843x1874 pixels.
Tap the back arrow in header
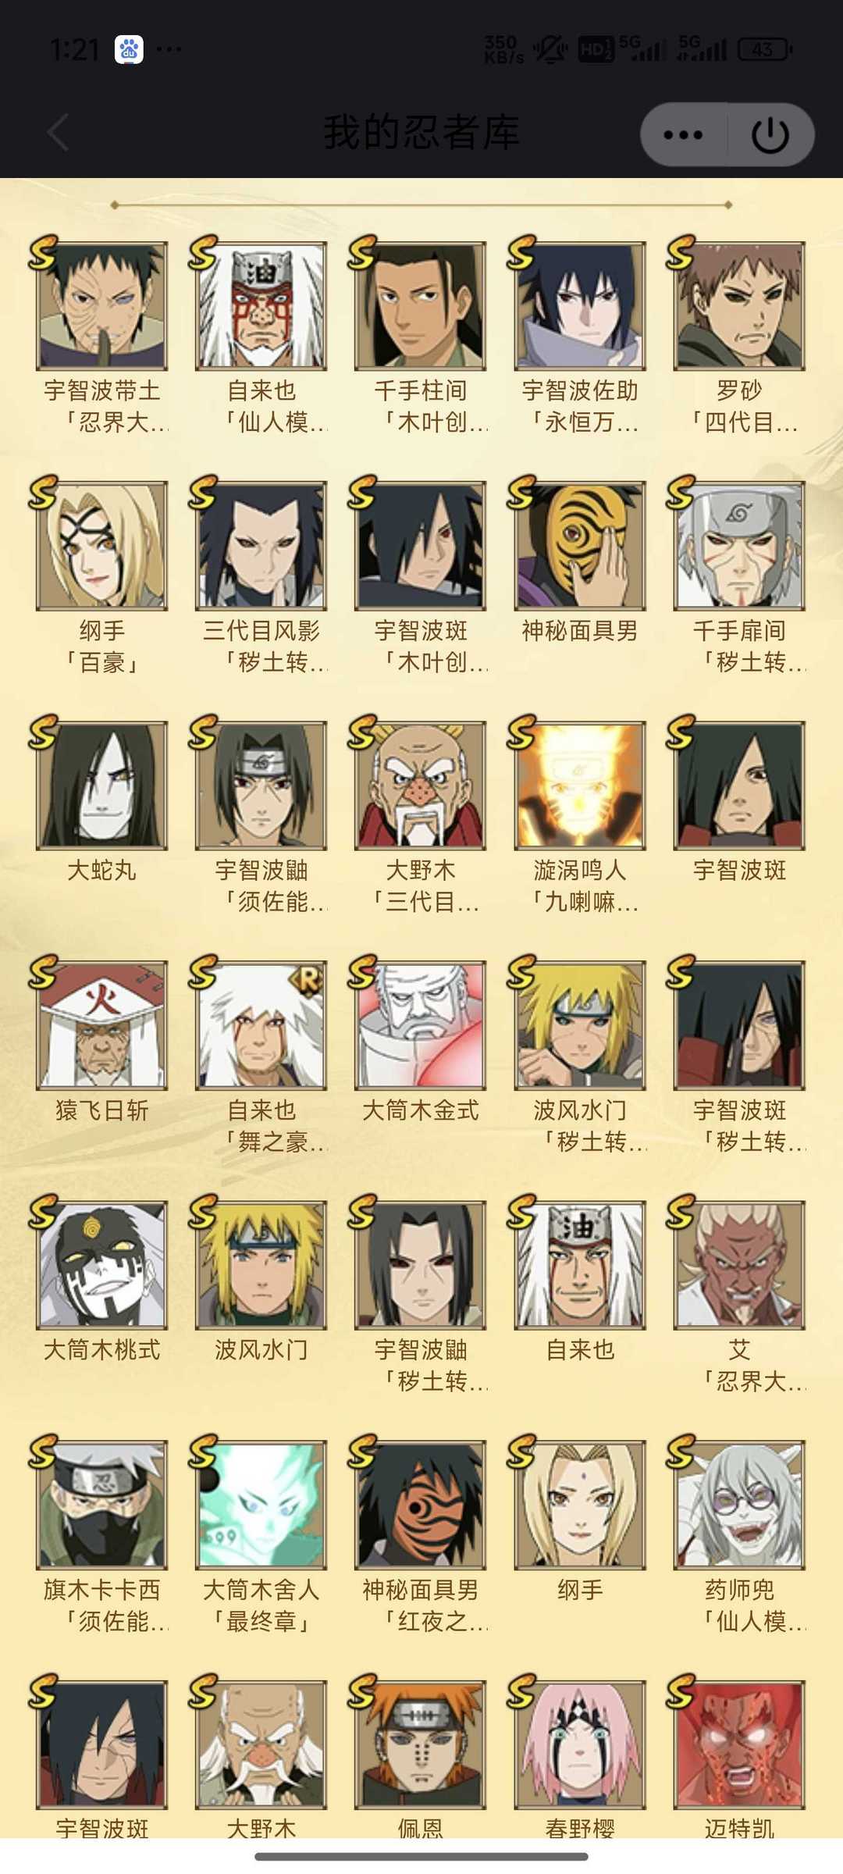click(x=59, y=132)
